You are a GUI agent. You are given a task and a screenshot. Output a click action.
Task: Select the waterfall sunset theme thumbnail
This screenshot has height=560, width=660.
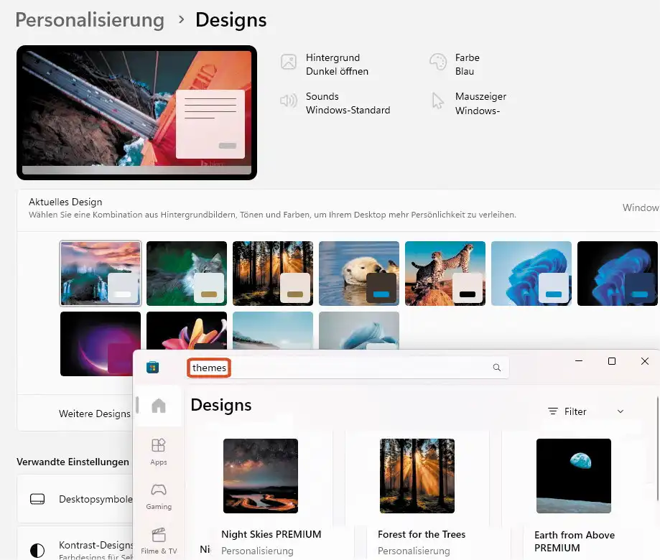pyautogui.click(x=101, y=273)
